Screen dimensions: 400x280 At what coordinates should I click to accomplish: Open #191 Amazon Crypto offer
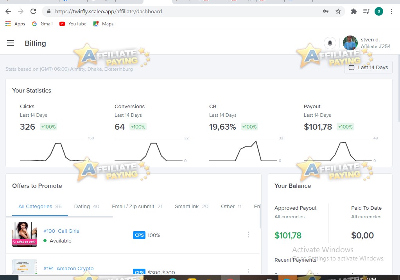pyautogui.click(x=68, y=269)
